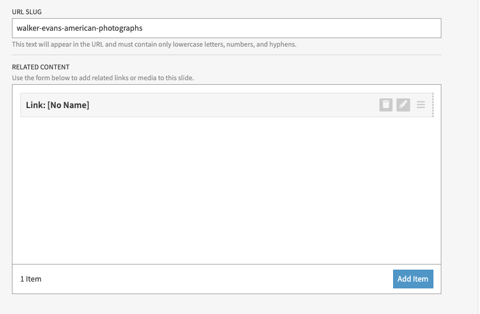Click footer bar beside the Add Item button
Image resolution: width=480 pixels, height=314 pixels.
216,279
